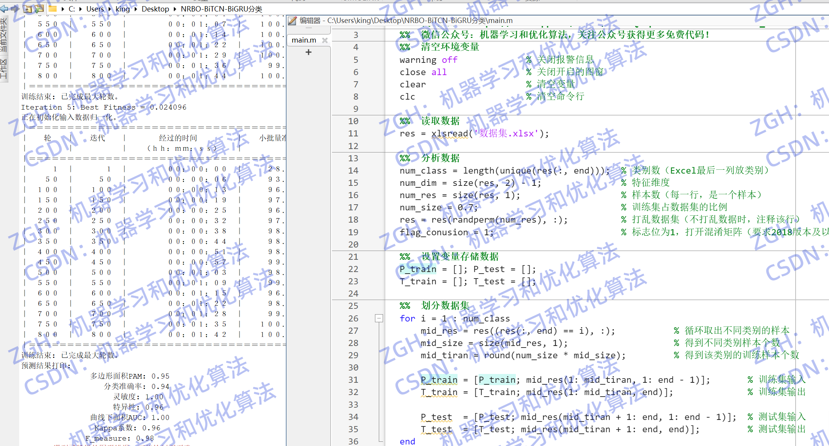Add a new editor tab with the plus icon
Image resolution: width=829 pixels, height=446 pixels.
click(x=309, y=52)
